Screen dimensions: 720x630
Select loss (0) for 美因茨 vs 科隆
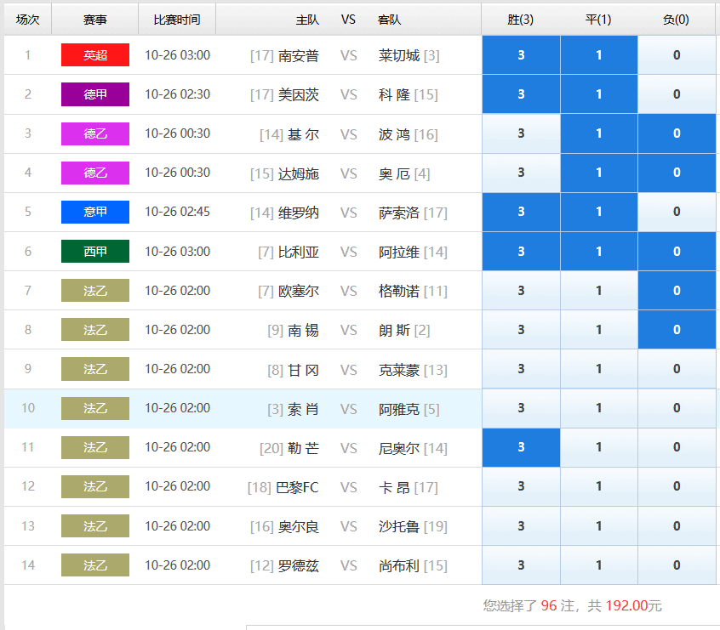coord(677,94)
